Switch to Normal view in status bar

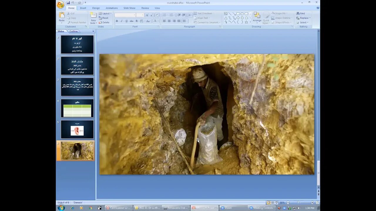[x=268, y=203]
